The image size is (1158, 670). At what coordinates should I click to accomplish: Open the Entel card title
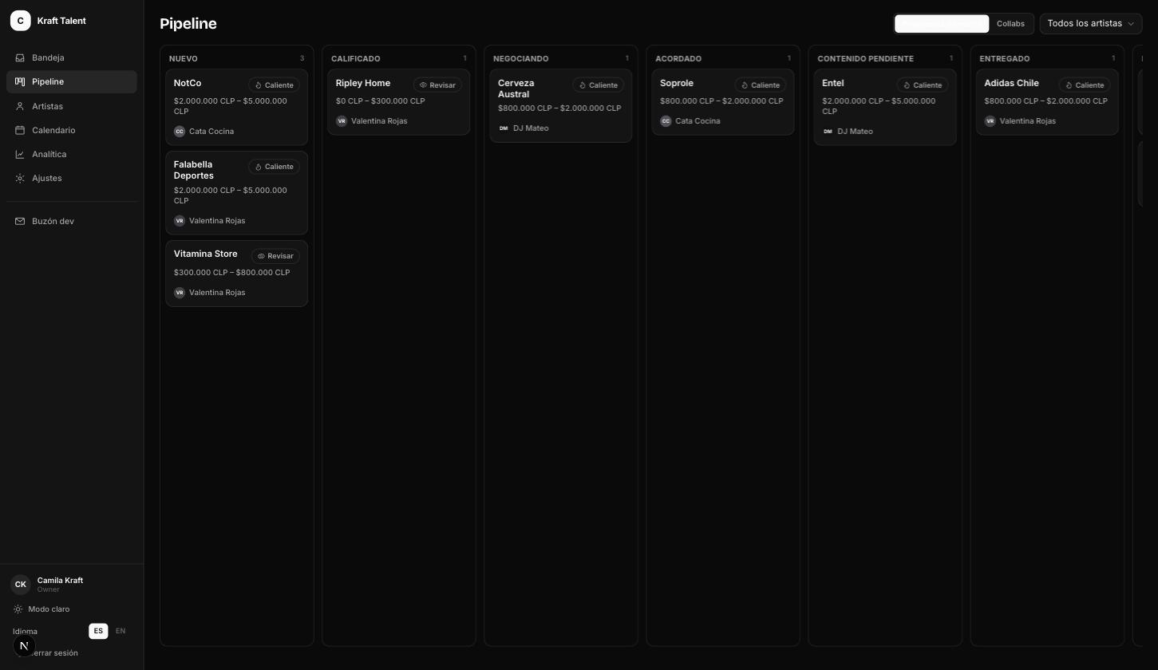833,83
